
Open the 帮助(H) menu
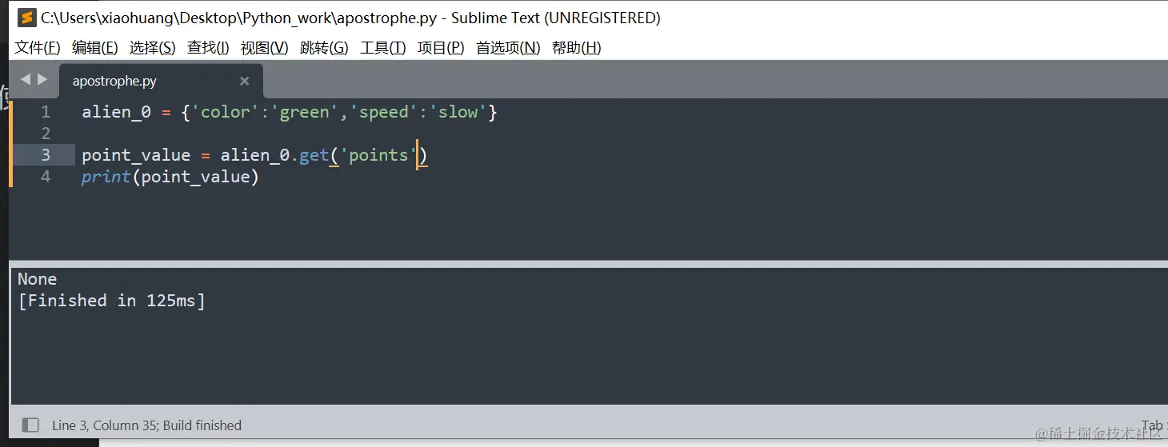[x=576, y=48]
